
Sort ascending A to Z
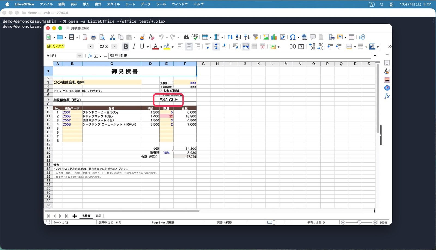coord(238,37)
